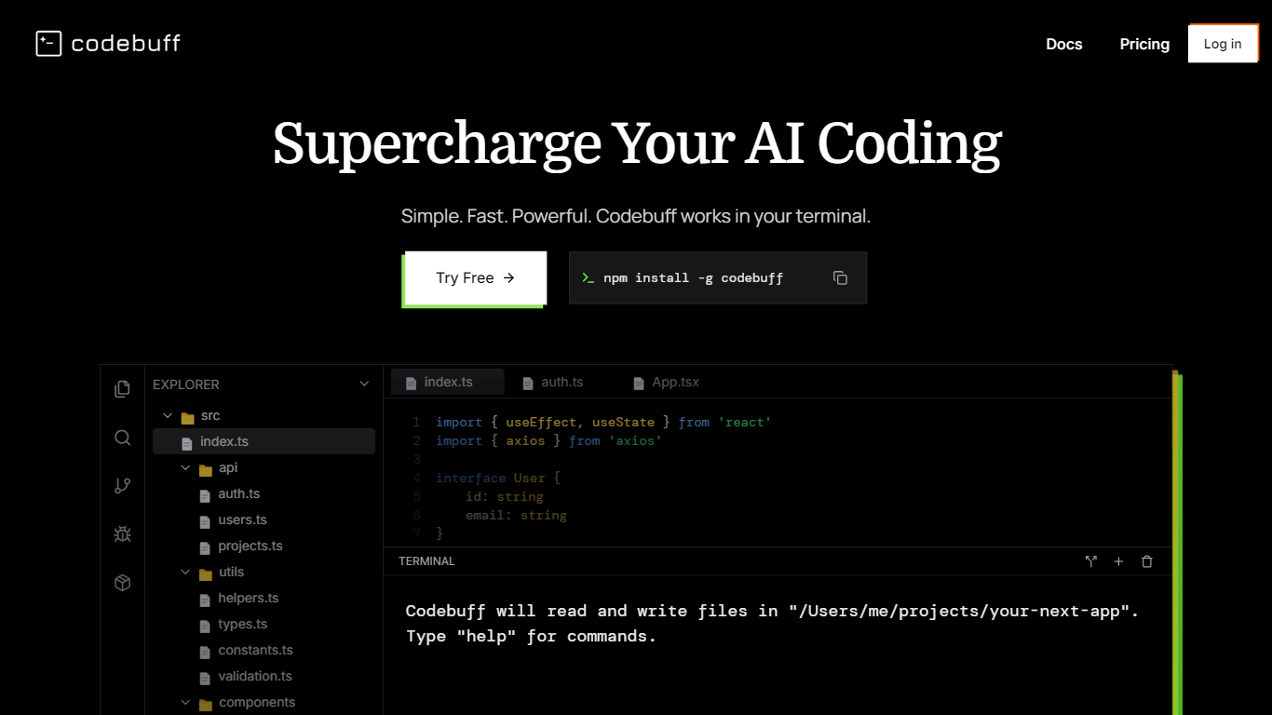
Task: Click the utils folder icon
Action: (x=206, y=573)
